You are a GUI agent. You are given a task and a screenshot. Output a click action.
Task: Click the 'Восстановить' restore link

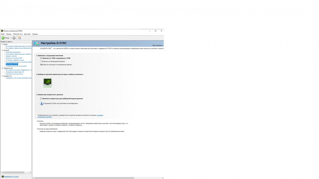(158, 45)
